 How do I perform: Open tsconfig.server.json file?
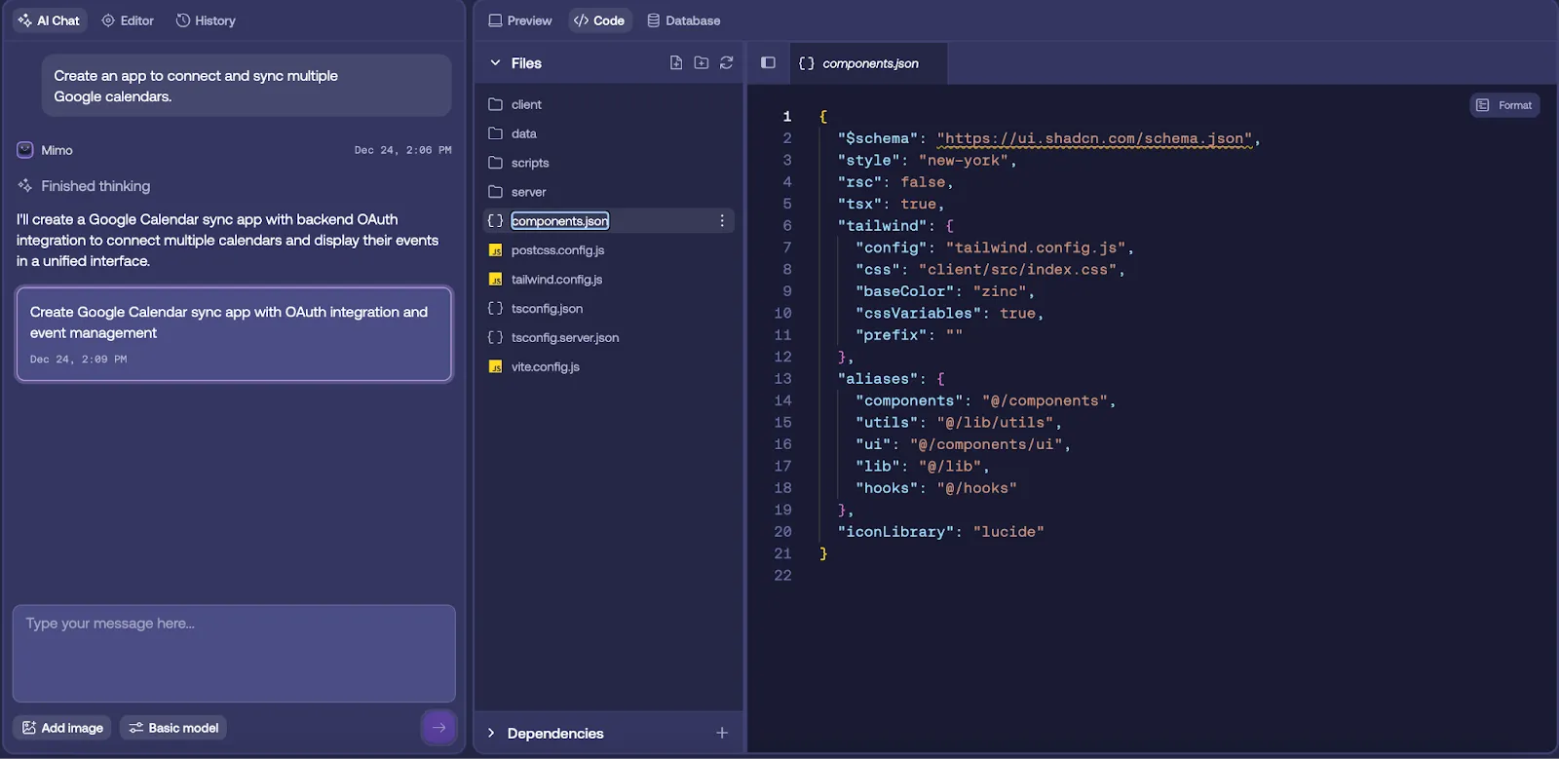(x=565, y=338)
